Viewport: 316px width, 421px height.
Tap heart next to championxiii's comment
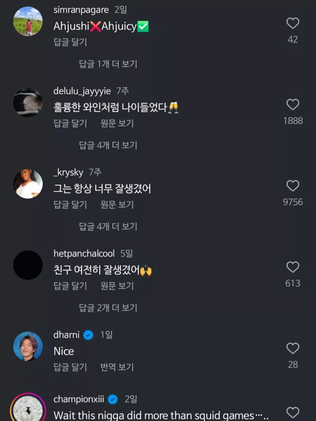coord(293,412)
